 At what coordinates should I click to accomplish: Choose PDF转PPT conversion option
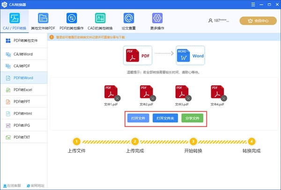pos(23,101)
